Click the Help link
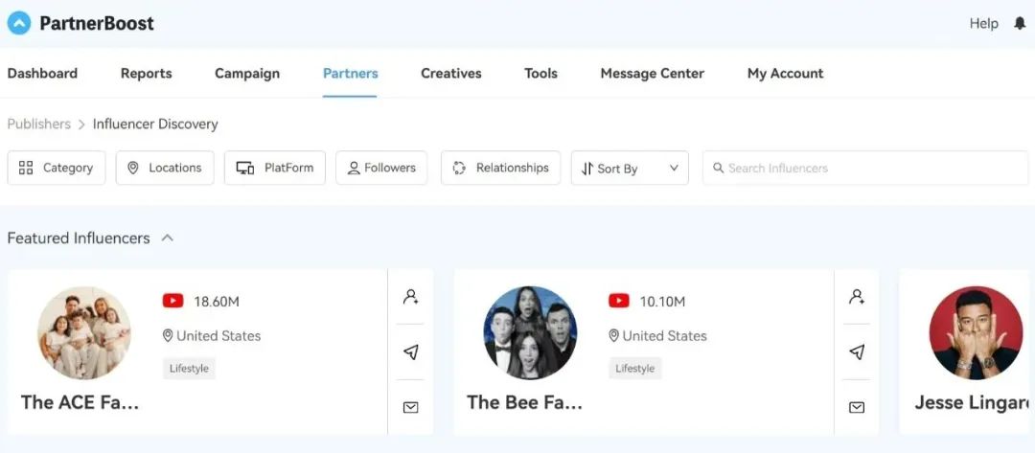This screenshot has height=453, width=1035. coord(983,23)
